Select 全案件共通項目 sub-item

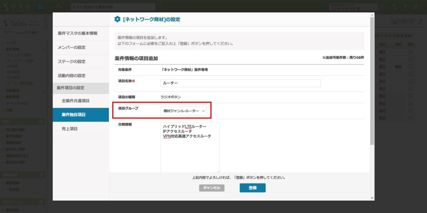coord(76,101)
